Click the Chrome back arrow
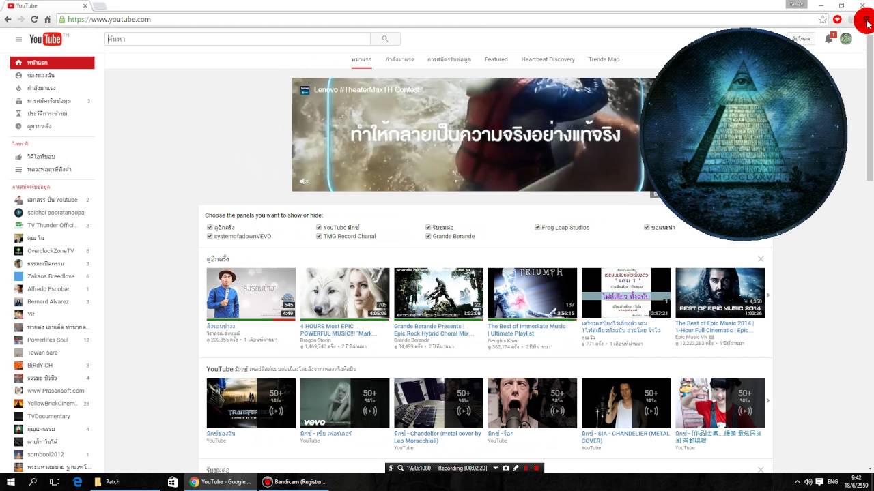 click(x=8, y=19)
